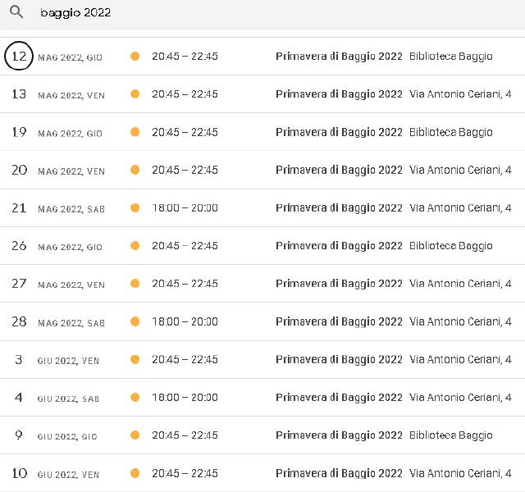Click the orange dot of the 20 MAG event
This screenshot has height=492, width=525.
[x=135, y=170]
